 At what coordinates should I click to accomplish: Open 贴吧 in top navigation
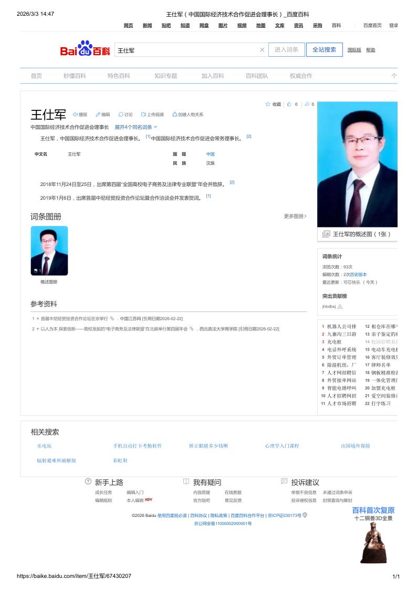click(166, 26)
